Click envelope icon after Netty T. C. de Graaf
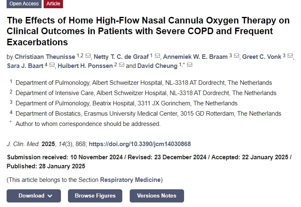This screenshot has width=301, height=207. pos(158,56)
